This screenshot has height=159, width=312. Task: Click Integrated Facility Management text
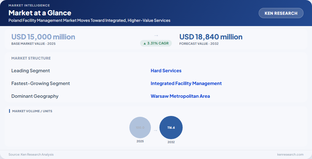coord(186,83)
